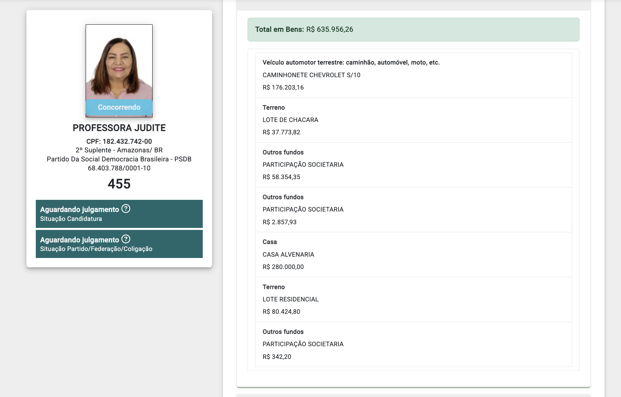Click value R$ 342,20
The image size is (621, 397).
click(x=277, y=357)
